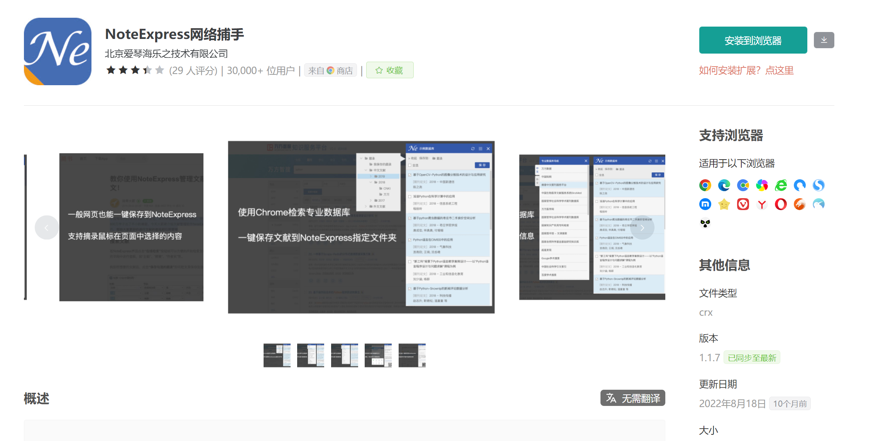Click the 10个月前 time tag
The image size is (871, 441).
click(790, 404)
